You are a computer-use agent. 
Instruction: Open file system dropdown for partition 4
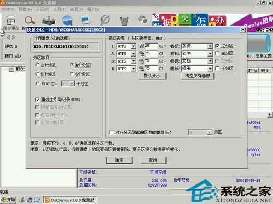click(133, 69)
